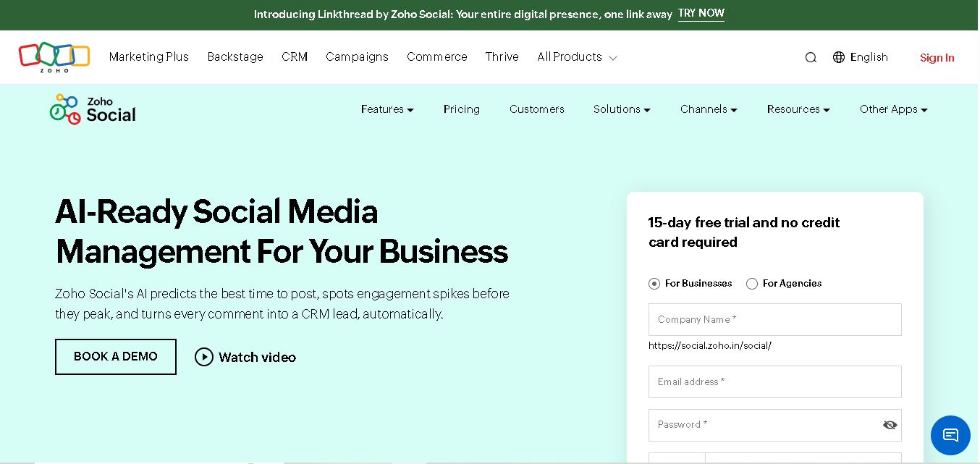The height and width of the screenshot is (464, 980).
Task: Select the For Agencies radio button
Action: [x=752, y=284]
